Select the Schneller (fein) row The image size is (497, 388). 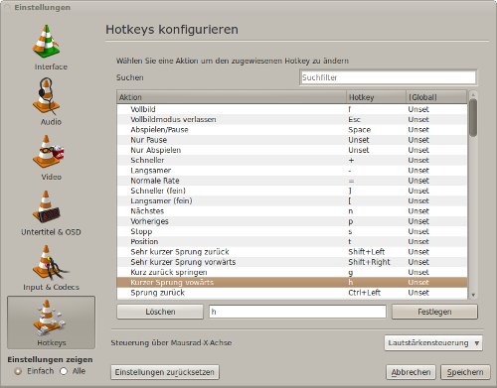(x=292, y=191)
